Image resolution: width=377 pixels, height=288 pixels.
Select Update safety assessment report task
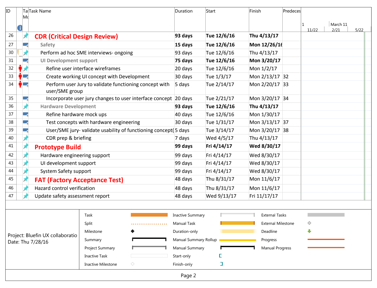[x=72, y=196]
